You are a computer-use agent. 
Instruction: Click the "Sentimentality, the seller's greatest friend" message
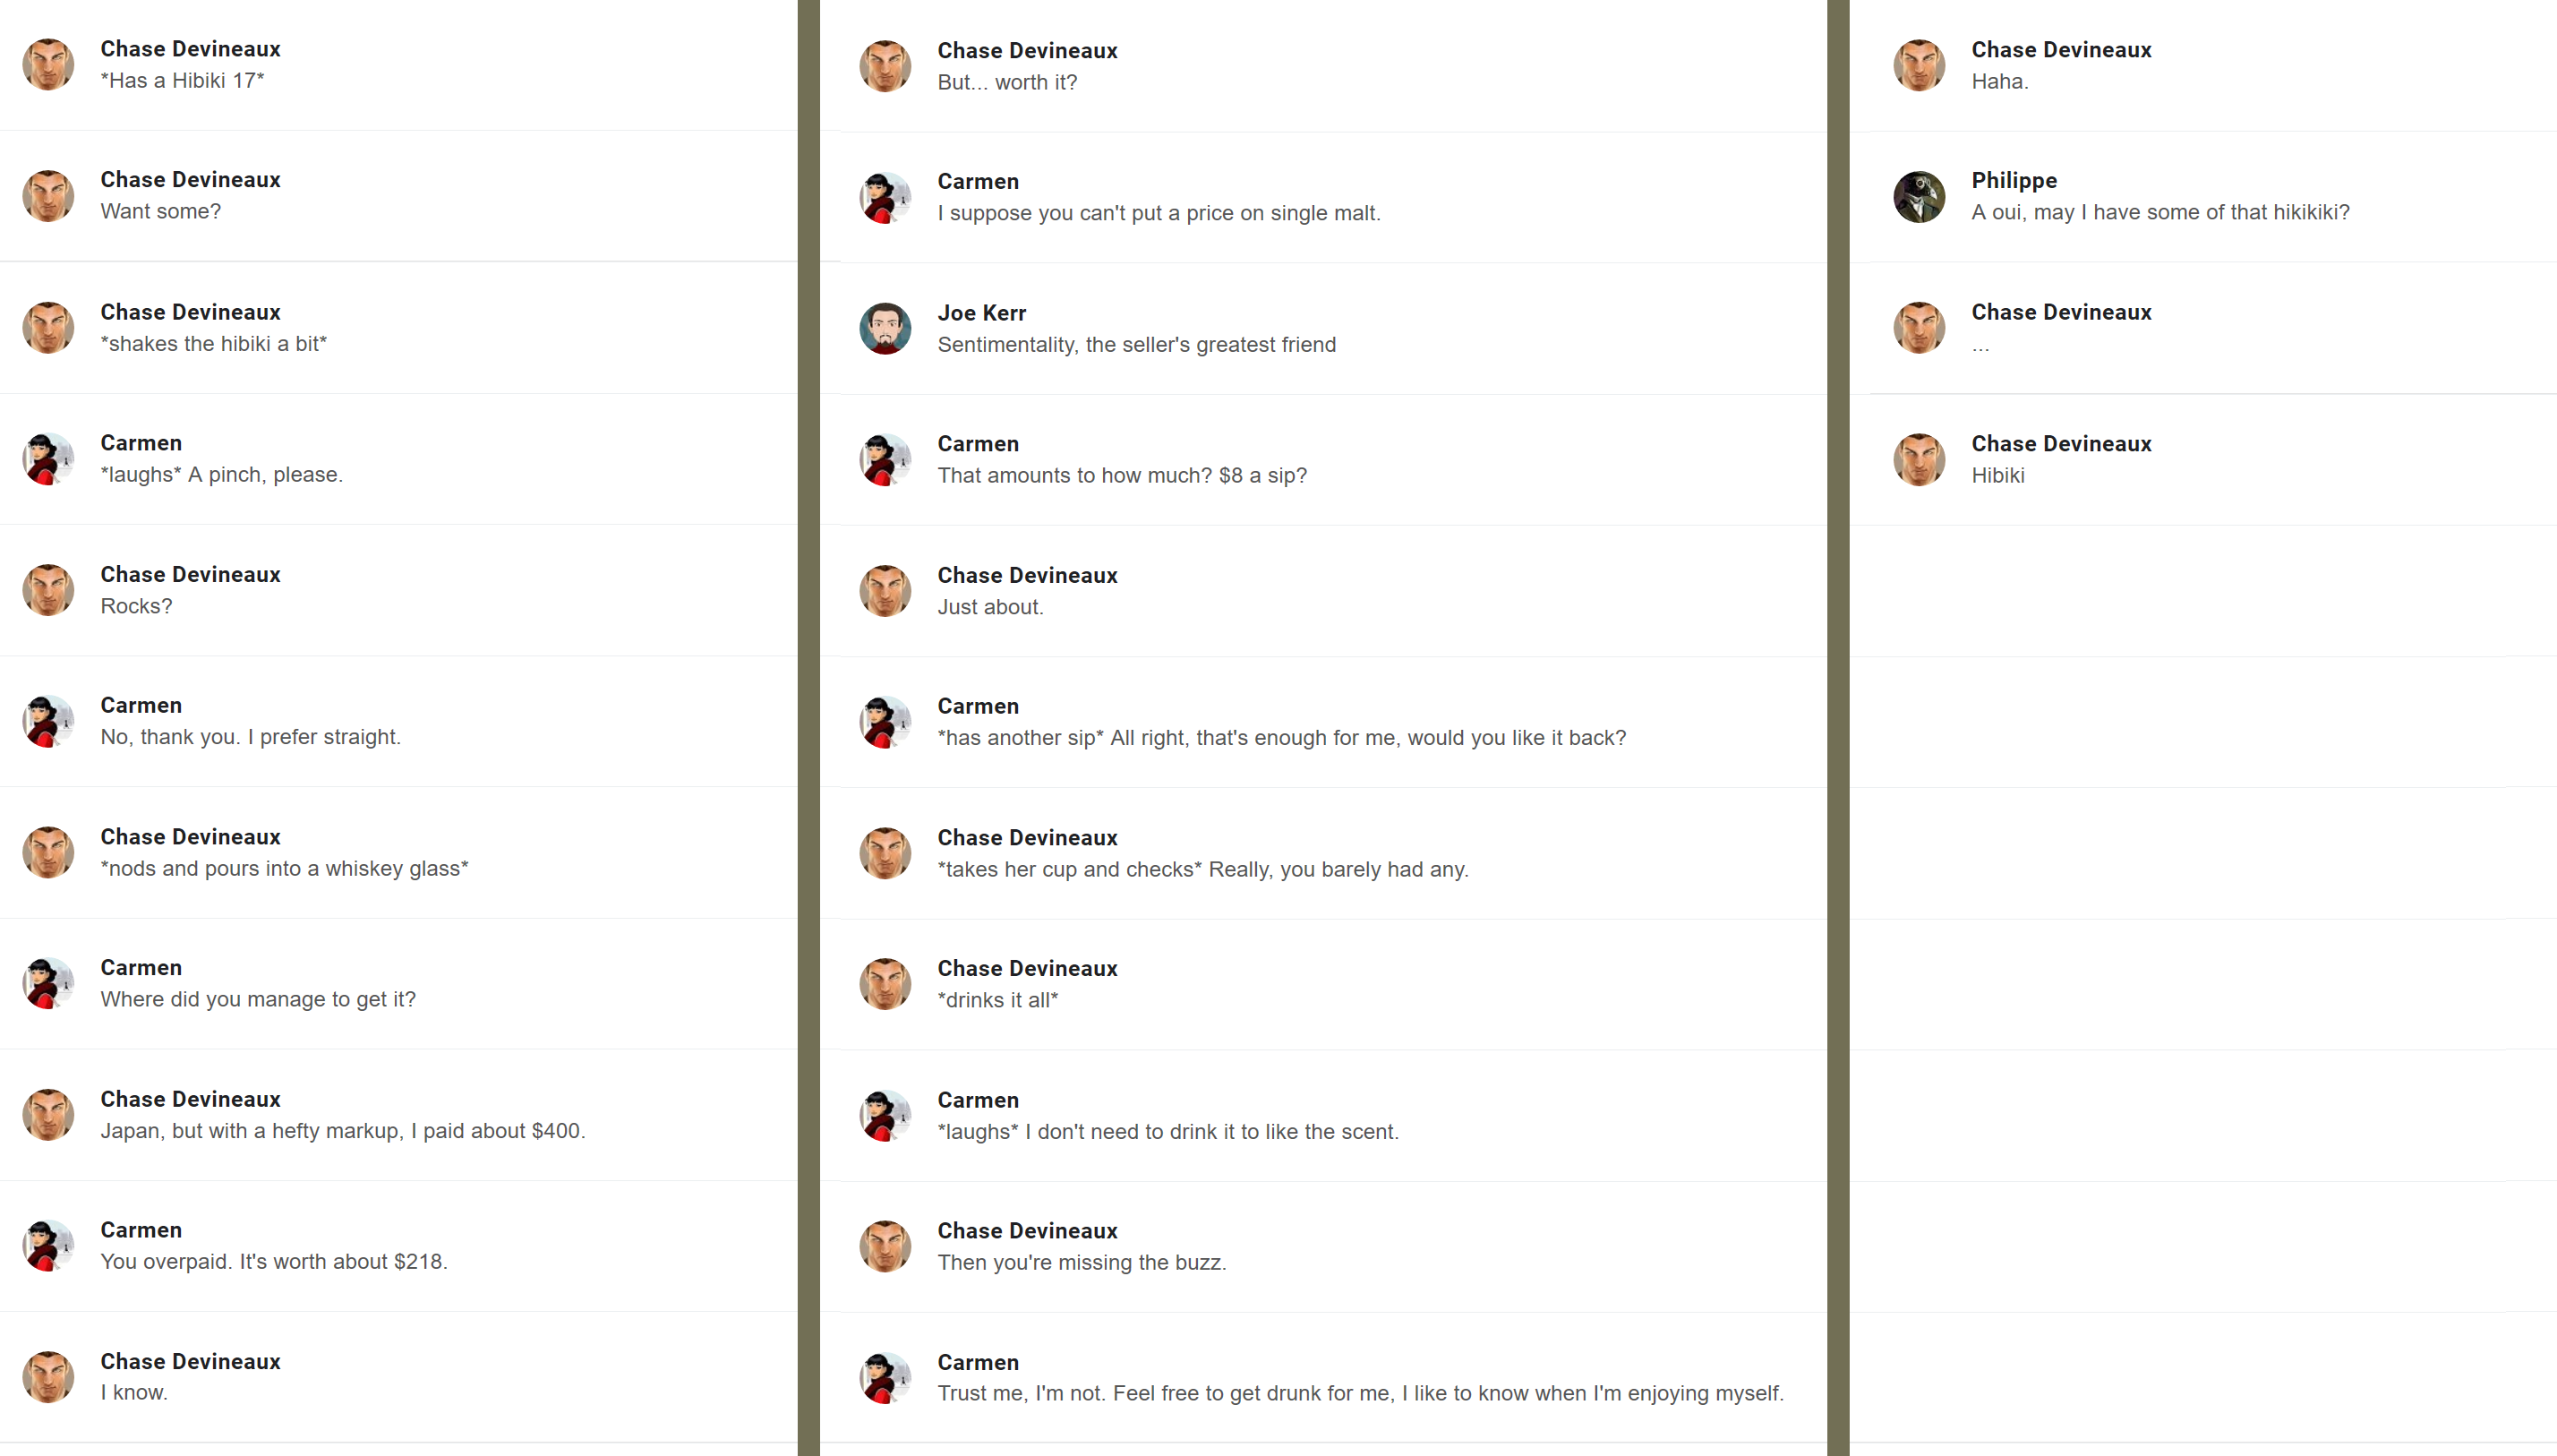[1135, 345]
